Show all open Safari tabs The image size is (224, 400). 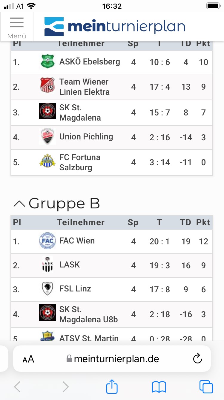[x=206, y=387]
